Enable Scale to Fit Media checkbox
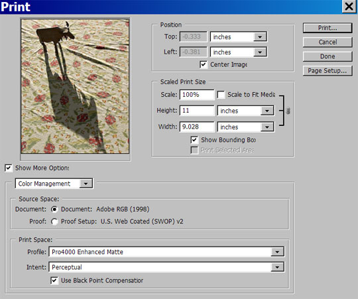The height and width of the screenshot is (299, 358). pyautogui.click(x=221, y=95)
